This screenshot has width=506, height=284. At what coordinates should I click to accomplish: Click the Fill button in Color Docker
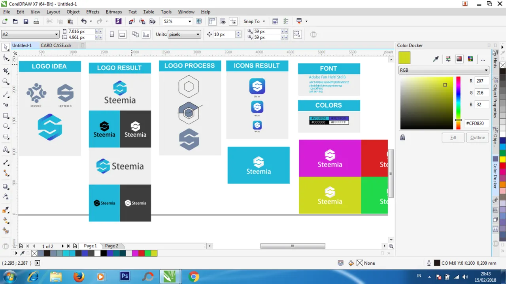point(453,137)
